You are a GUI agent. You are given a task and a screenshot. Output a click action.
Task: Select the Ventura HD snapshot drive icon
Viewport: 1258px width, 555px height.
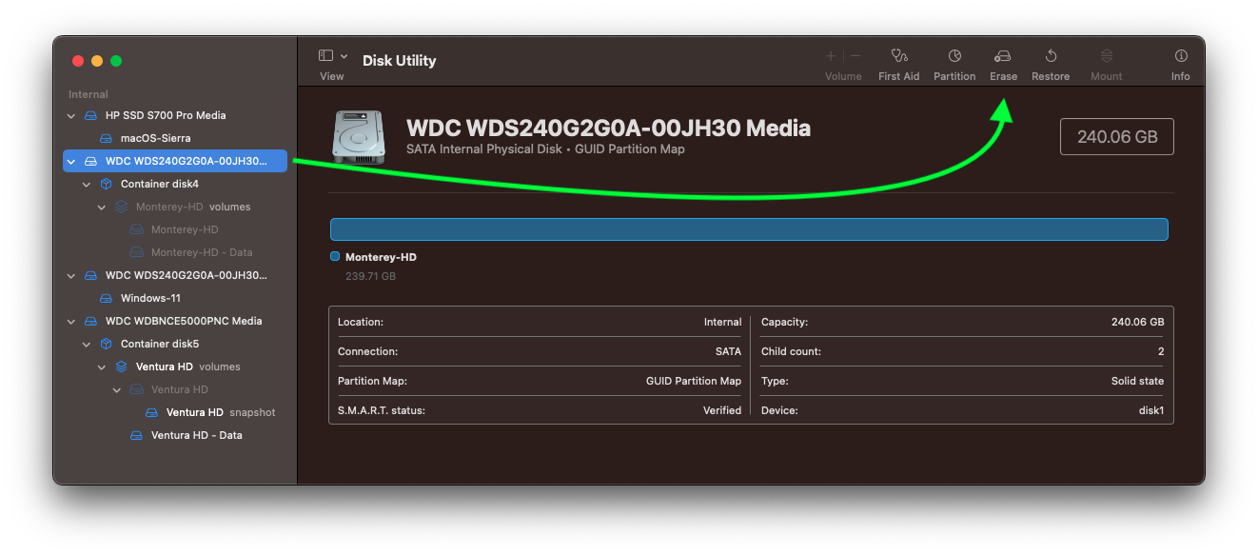pyautogui.click(x=151, y=412)
